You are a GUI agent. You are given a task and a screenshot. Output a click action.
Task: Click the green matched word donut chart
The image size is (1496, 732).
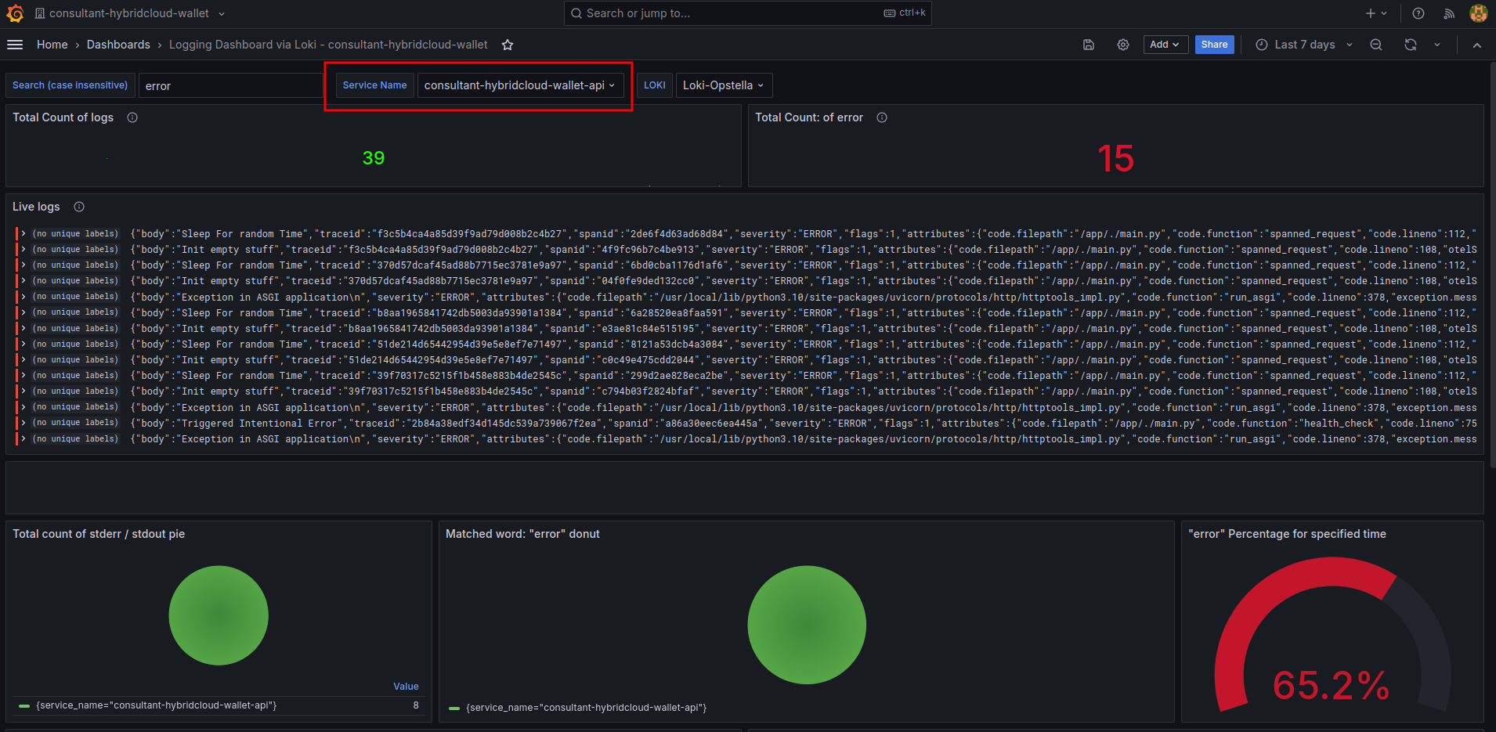tap(807, 625)
